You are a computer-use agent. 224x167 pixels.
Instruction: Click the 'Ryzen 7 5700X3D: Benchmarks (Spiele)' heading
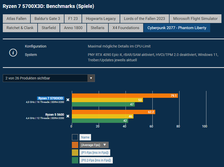point(48,6)
